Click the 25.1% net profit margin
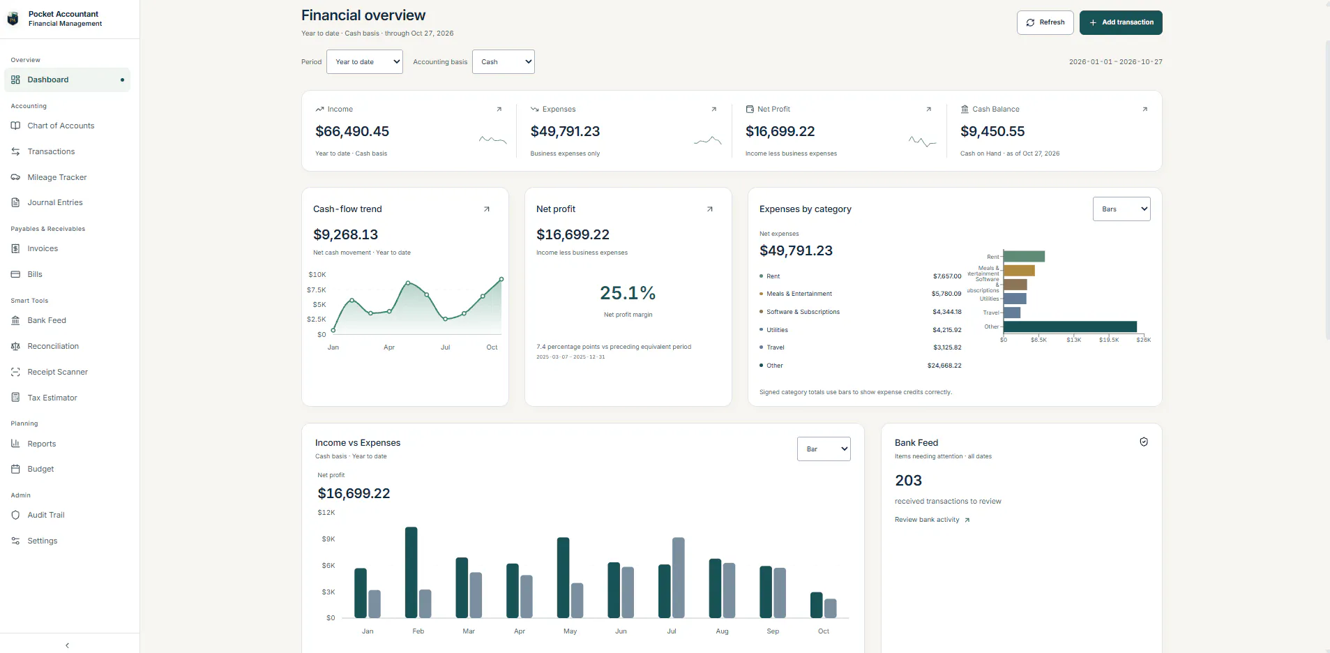 pyautogui.click(x=628, y=293)
